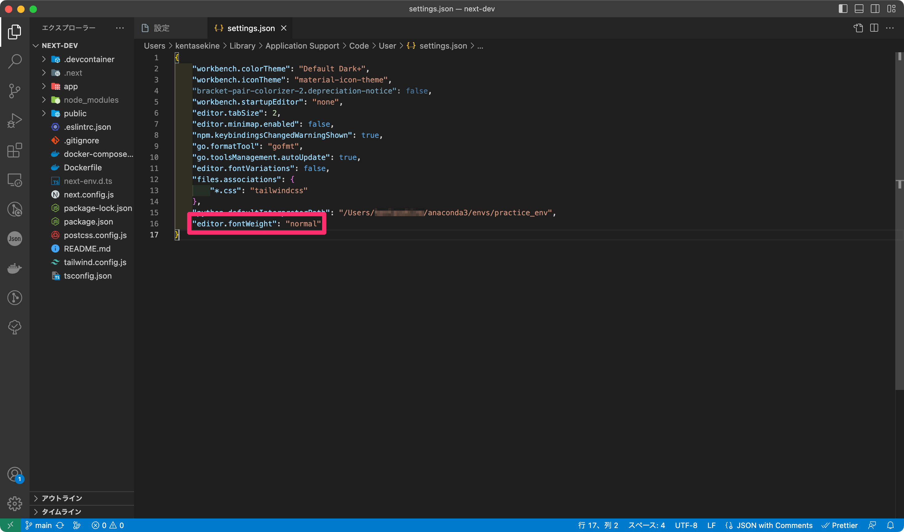Open the Extensions view
The image size is (904, 532).
click(15, 150)
